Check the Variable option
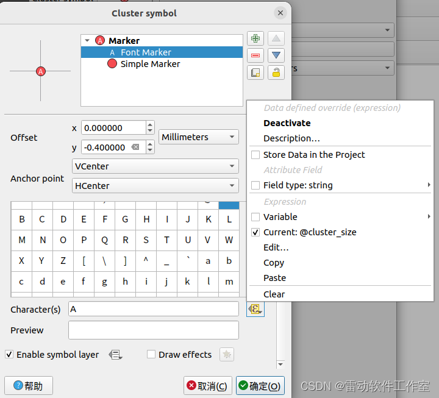The height and width of the screenshot is (398, 439). coord(255,217)
